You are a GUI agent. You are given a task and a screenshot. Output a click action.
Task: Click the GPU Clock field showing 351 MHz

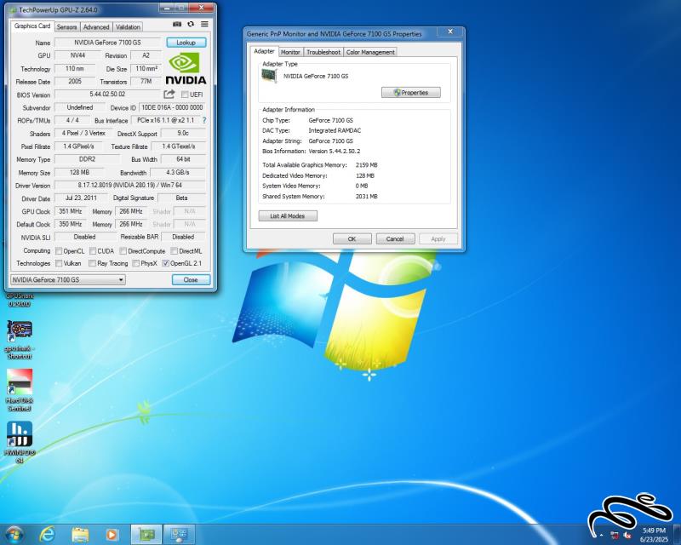pyautogui.click(x=71, y=211)
